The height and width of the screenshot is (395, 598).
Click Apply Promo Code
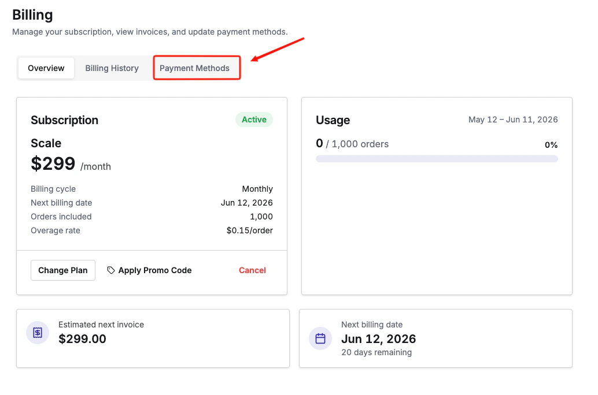(149, 270)
